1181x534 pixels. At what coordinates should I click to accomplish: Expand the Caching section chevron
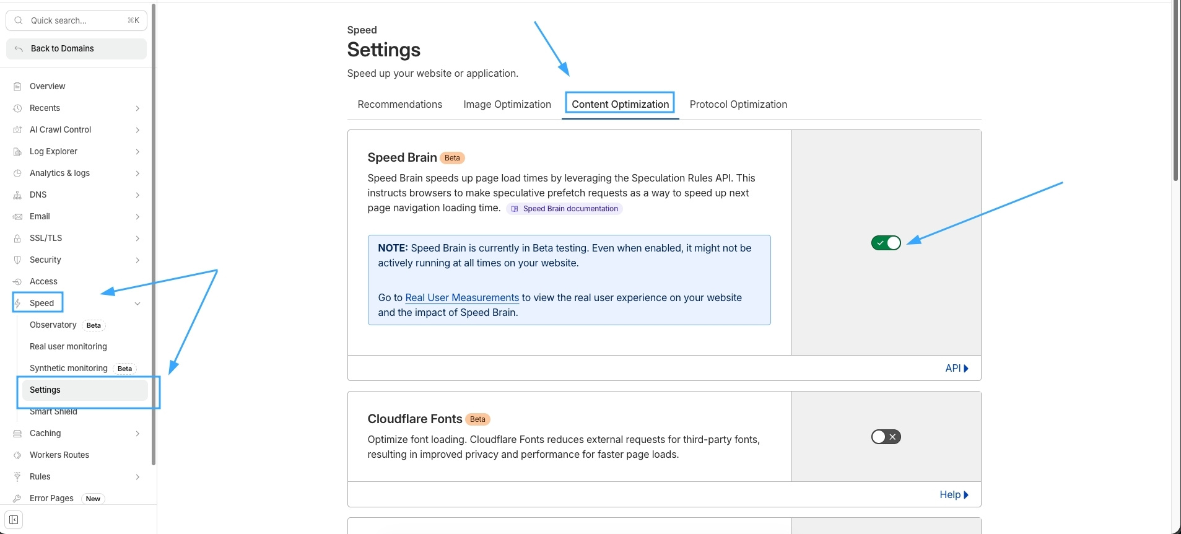pyautogui.click(x=137, y=434)
